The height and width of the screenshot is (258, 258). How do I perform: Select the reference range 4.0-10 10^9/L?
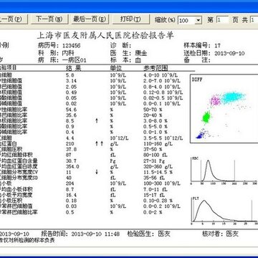pos(161,75)
